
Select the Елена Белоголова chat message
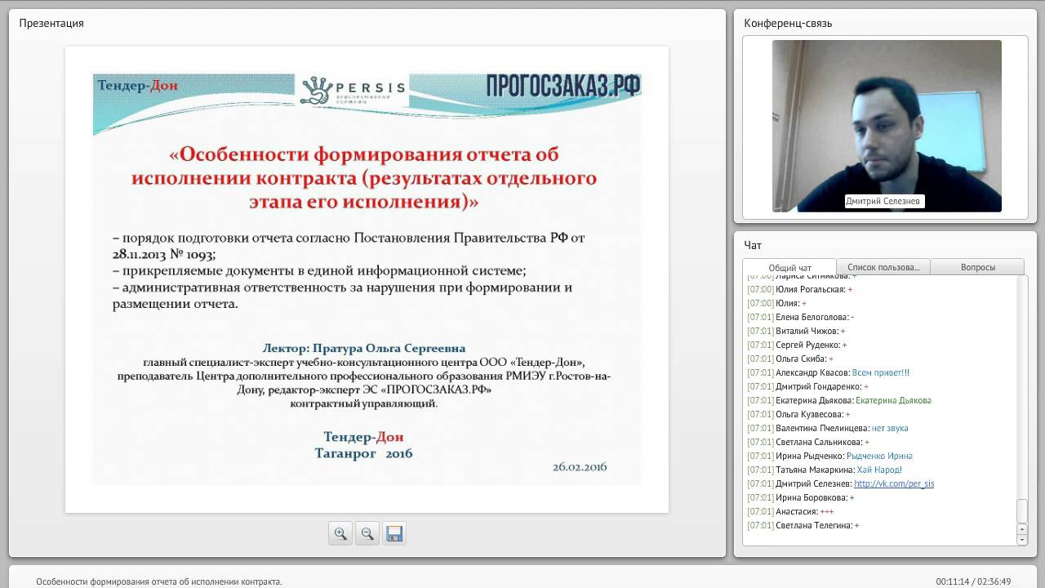tap(801, 317)
